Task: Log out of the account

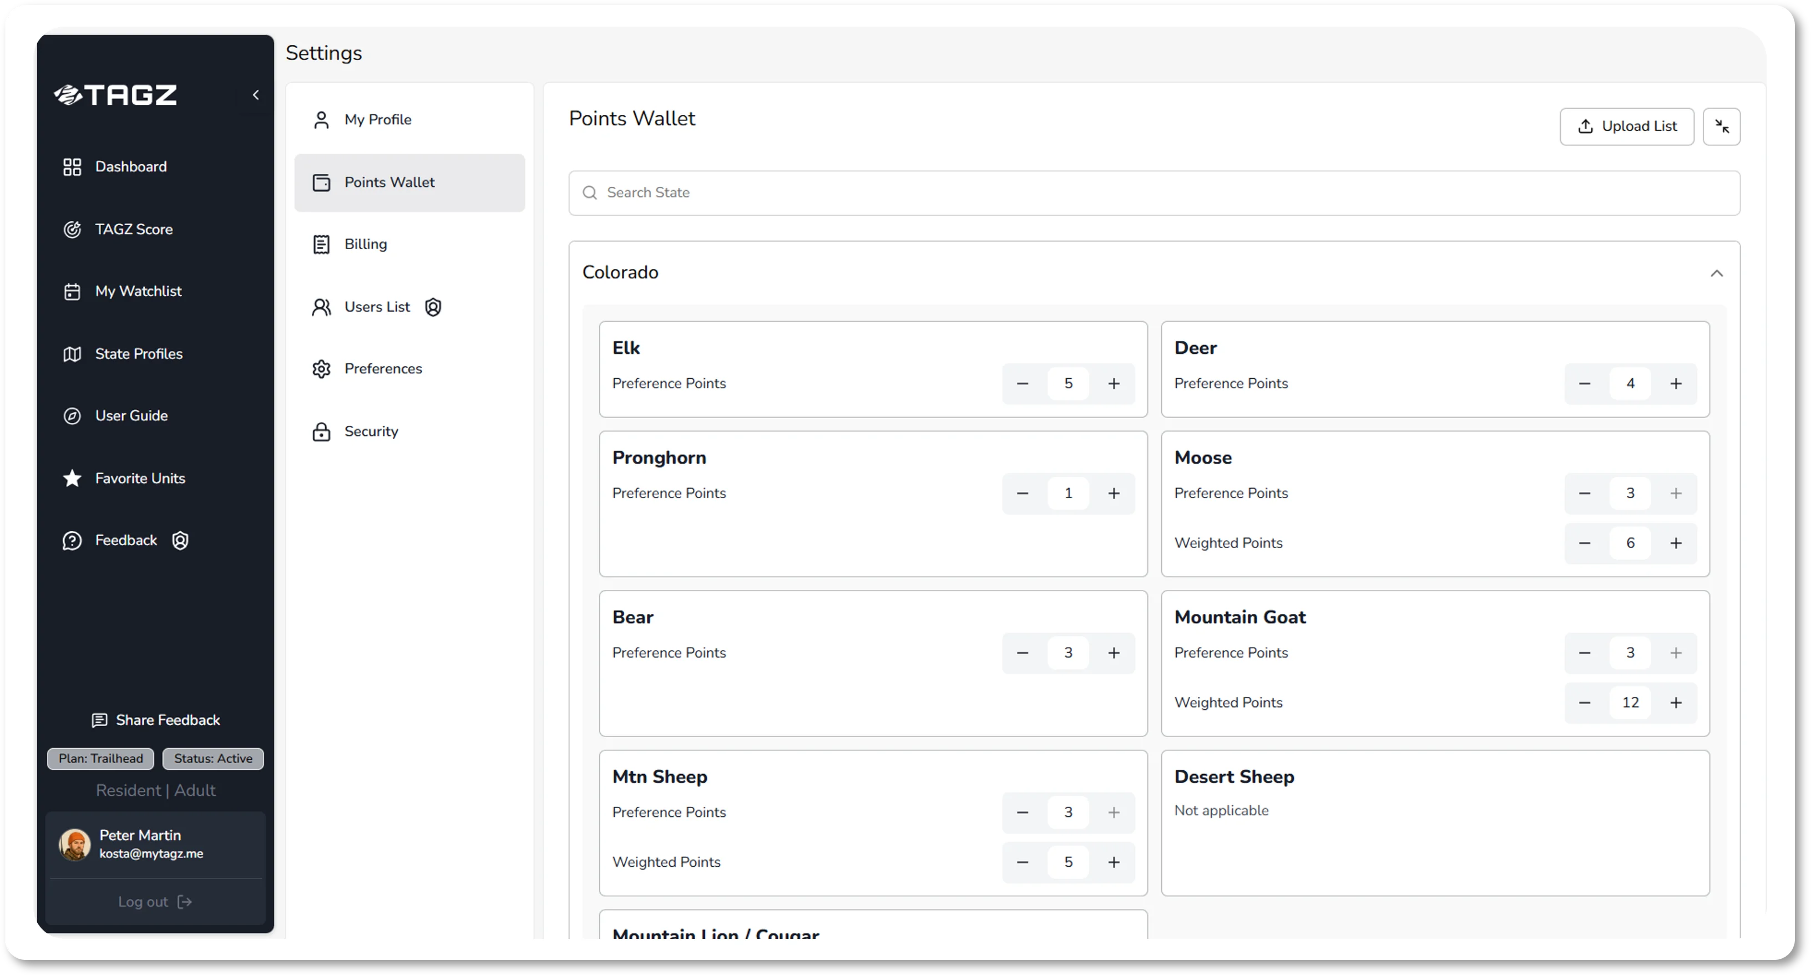Action: pos(155,902)
